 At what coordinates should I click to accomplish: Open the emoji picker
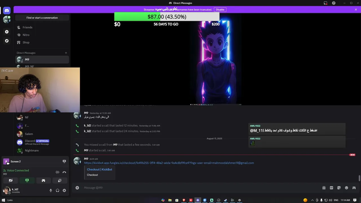[346, 188]
